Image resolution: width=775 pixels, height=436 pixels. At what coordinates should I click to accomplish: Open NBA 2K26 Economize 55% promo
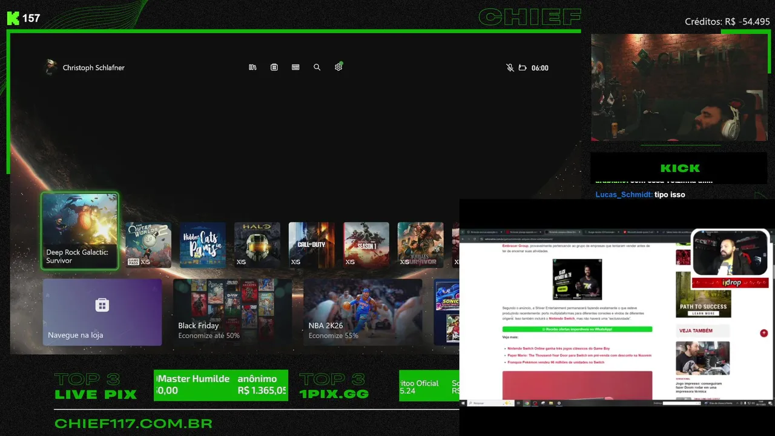point(363,312)
